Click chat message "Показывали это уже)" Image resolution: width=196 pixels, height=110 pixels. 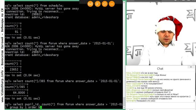[x=146, y=101]
